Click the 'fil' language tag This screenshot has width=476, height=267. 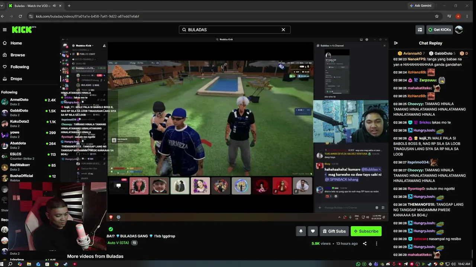tap(135, 243)
